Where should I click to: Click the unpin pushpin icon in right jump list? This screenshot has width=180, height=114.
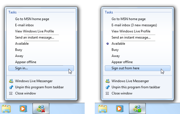[x=108, y=87]
